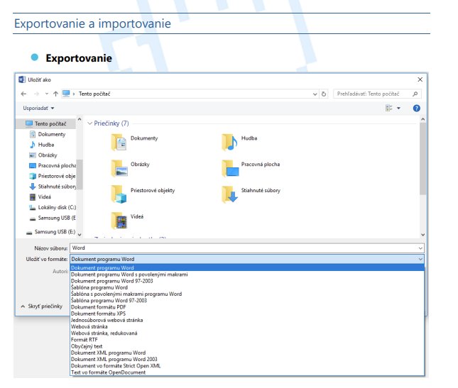This screenshot has width=458, height=388.
Task: Open address bar history dropdown arrow
Action: coord(314,94)
